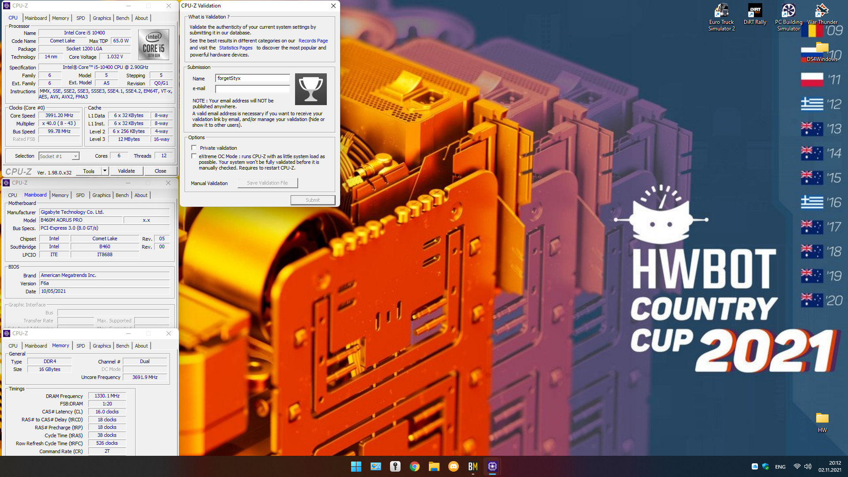
Task: Click the Tools button
Action: click(x=89, y=171)
